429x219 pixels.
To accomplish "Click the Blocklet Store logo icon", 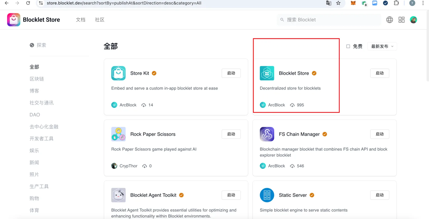I will tap(14, 20).
